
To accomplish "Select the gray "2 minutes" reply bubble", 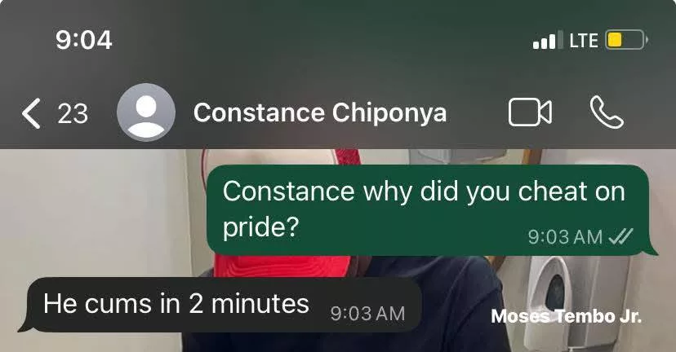I will (224, 305).
